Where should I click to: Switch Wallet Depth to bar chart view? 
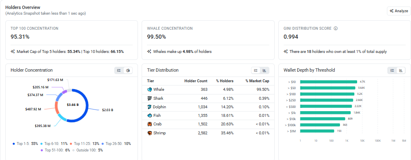[401, 70]
